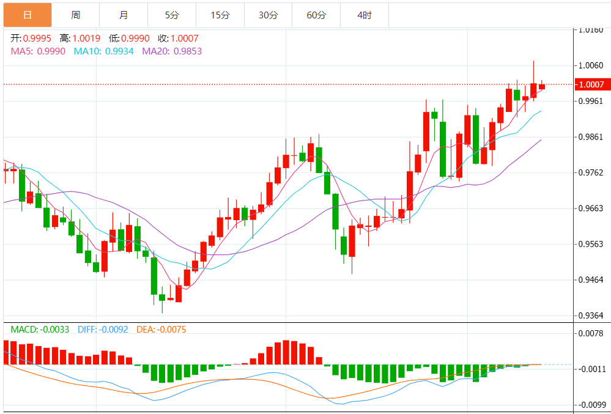Click the 0.9464 price axis label

(591, 280)
